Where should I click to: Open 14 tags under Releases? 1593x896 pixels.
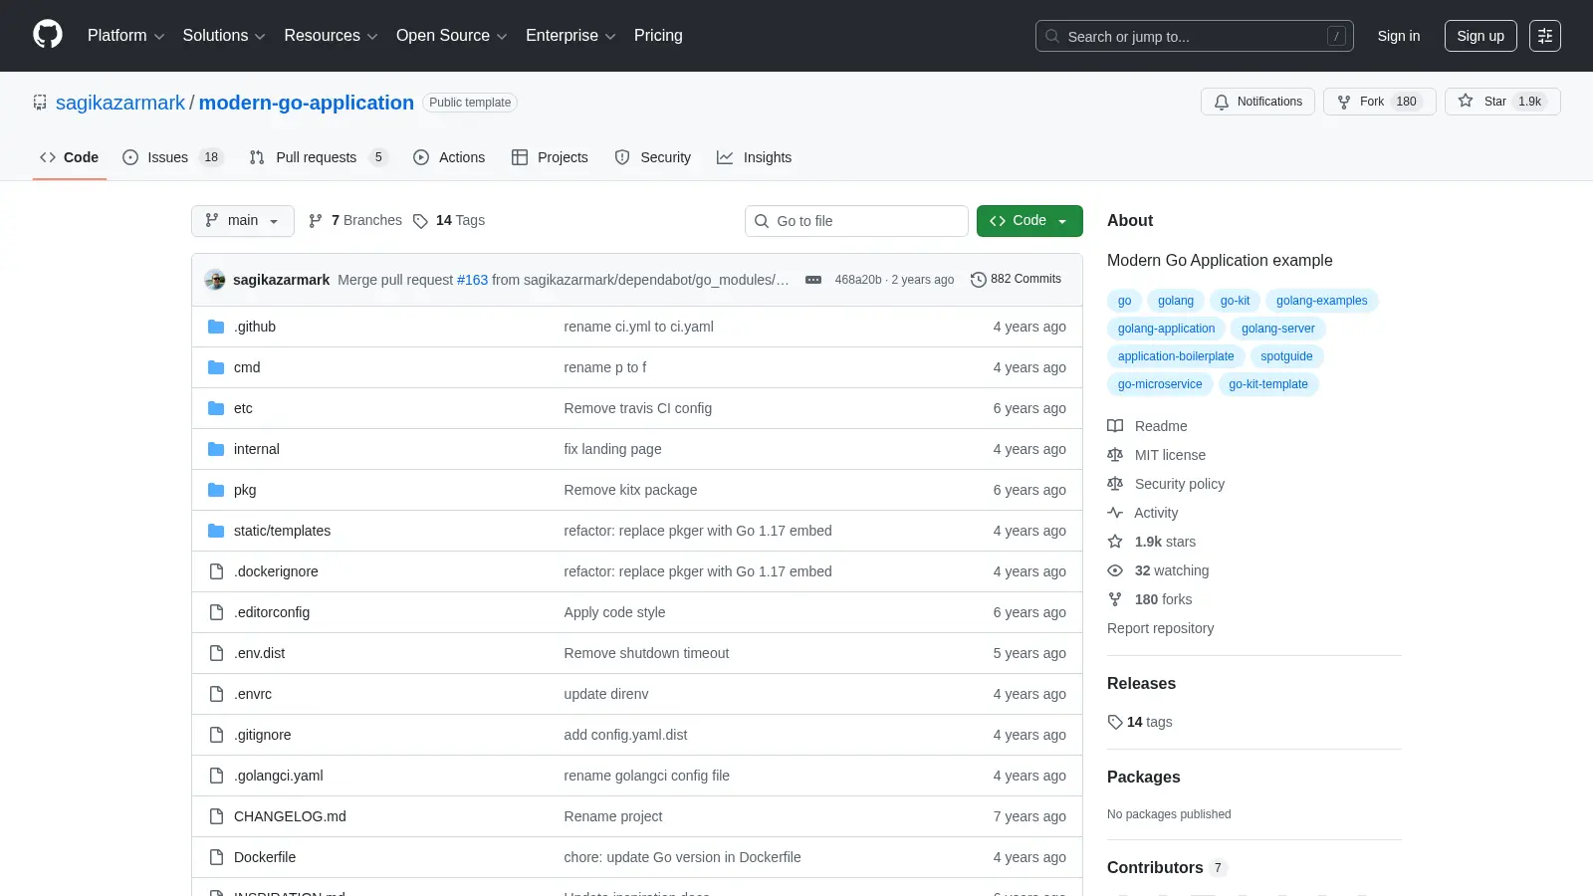coord(1140,722)
